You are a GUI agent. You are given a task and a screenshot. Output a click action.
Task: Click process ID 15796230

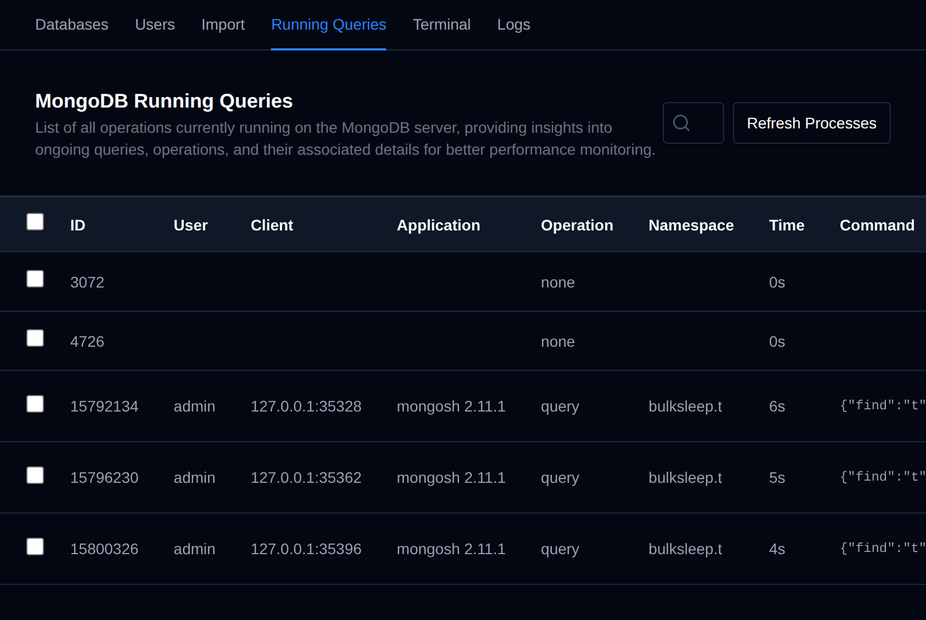(x=104, y=478)
